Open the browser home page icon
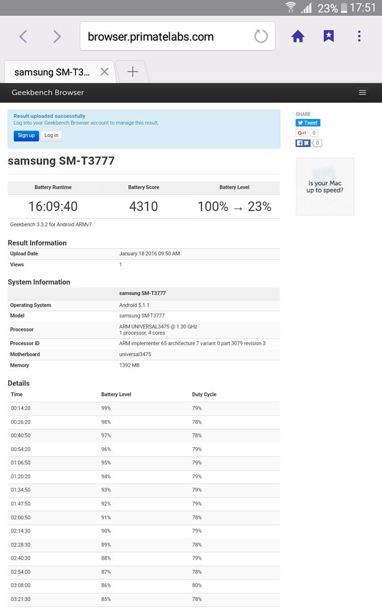This screenshot has height=611, width=382. click(297, 37)
